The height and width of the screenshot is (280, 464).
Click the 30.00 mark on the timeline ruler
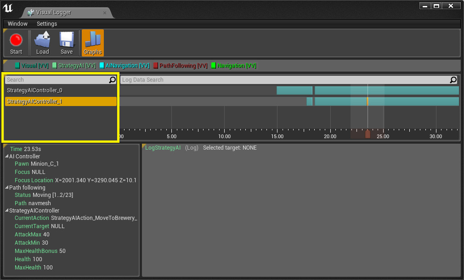436,136
